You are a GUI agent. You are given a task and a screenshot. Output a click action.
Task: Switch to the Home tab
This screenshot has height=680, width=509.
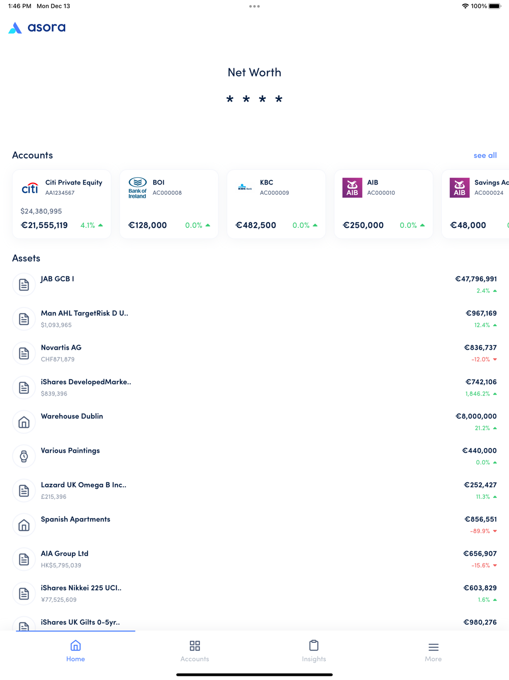click(75, 651)
